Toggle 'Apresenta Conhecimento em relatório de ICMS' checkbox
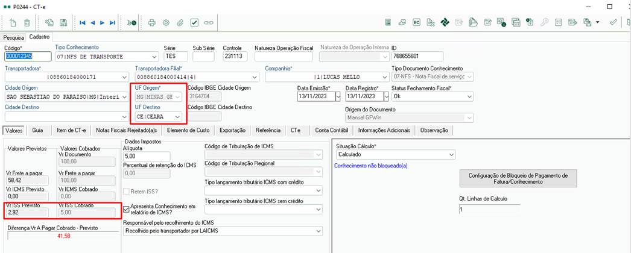The height and width of the screenshot is (253, 631). tap(126, 208)
